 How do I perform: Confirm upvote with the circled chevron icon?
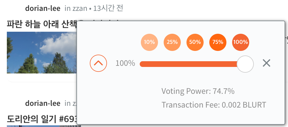coord(98,63)
